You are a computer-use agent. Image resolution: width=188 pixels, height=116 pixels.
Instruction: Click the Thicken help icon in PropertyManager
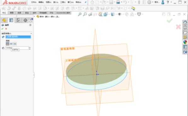click(30, 25)
